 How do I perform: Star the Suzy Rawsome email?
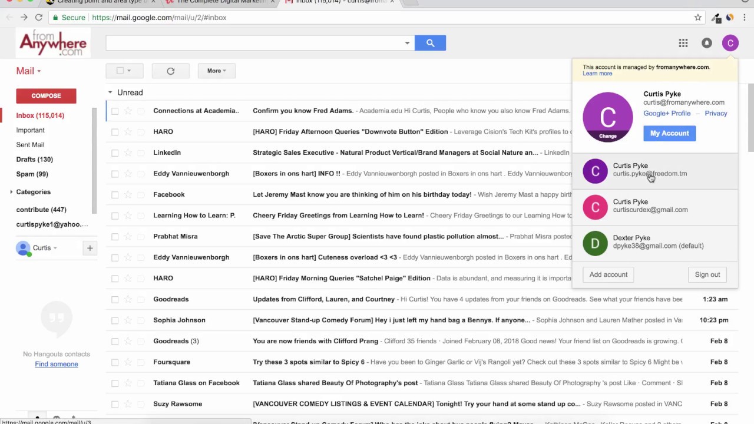click(x=128, y=404)
